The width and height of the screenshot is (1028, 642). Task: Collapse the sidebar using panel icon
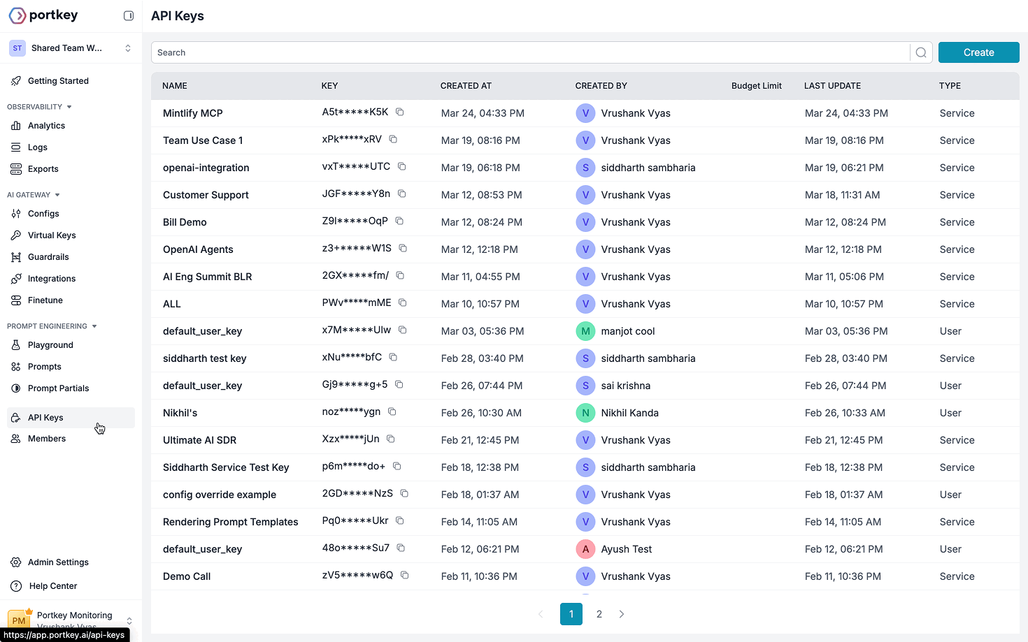pos(129,15)
